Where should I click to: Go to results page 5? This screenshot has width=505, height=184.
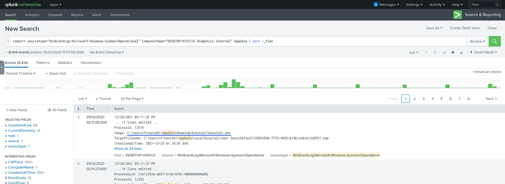pyautogui.click(x=442, y=99)
